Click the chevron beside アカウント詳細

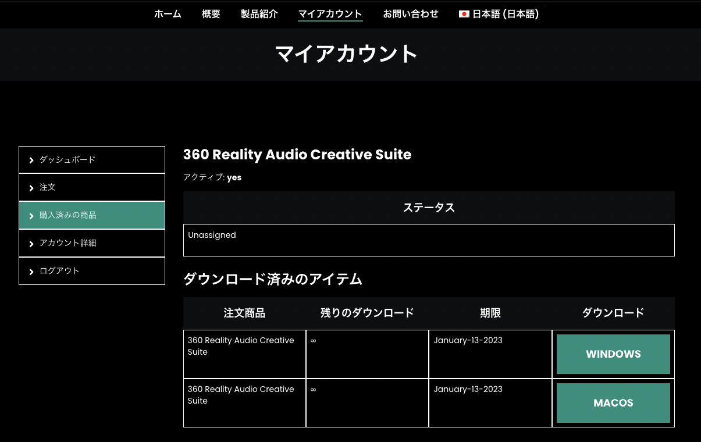point(31,244)
